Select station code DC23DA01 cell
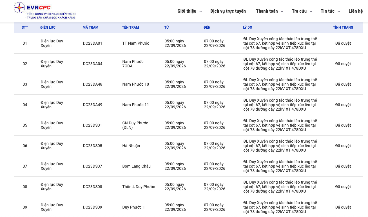The image size is (368, 217). pos(93,43)
